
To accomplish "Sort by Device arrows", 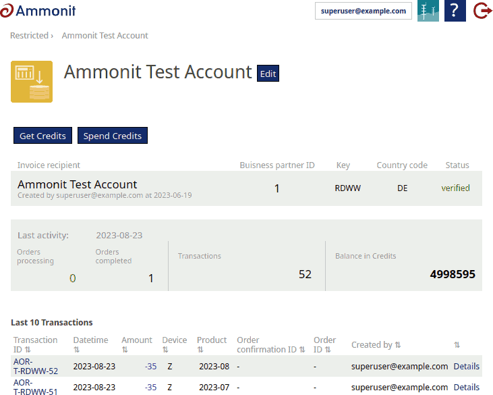I will pyautogui.click(x=165, y=350).
